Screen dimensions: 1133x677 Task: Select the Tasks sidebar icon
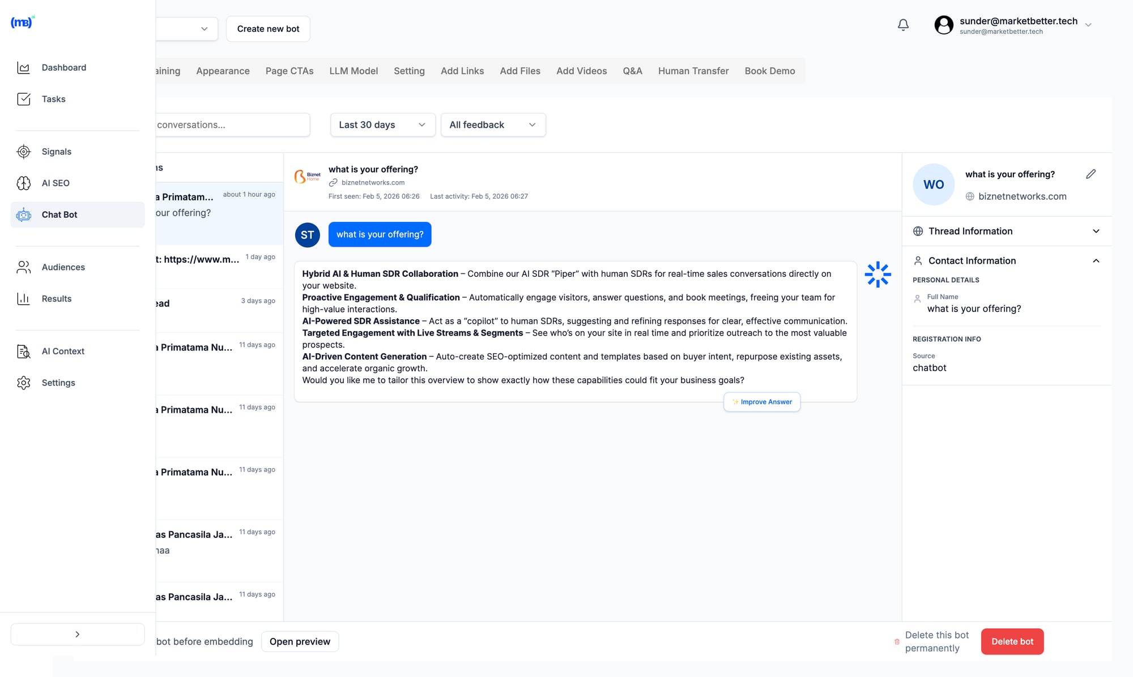click(x=53, y=99)
